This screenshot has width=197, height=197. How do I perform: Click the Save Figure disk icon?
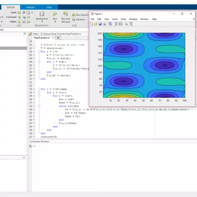click(100, 24)
